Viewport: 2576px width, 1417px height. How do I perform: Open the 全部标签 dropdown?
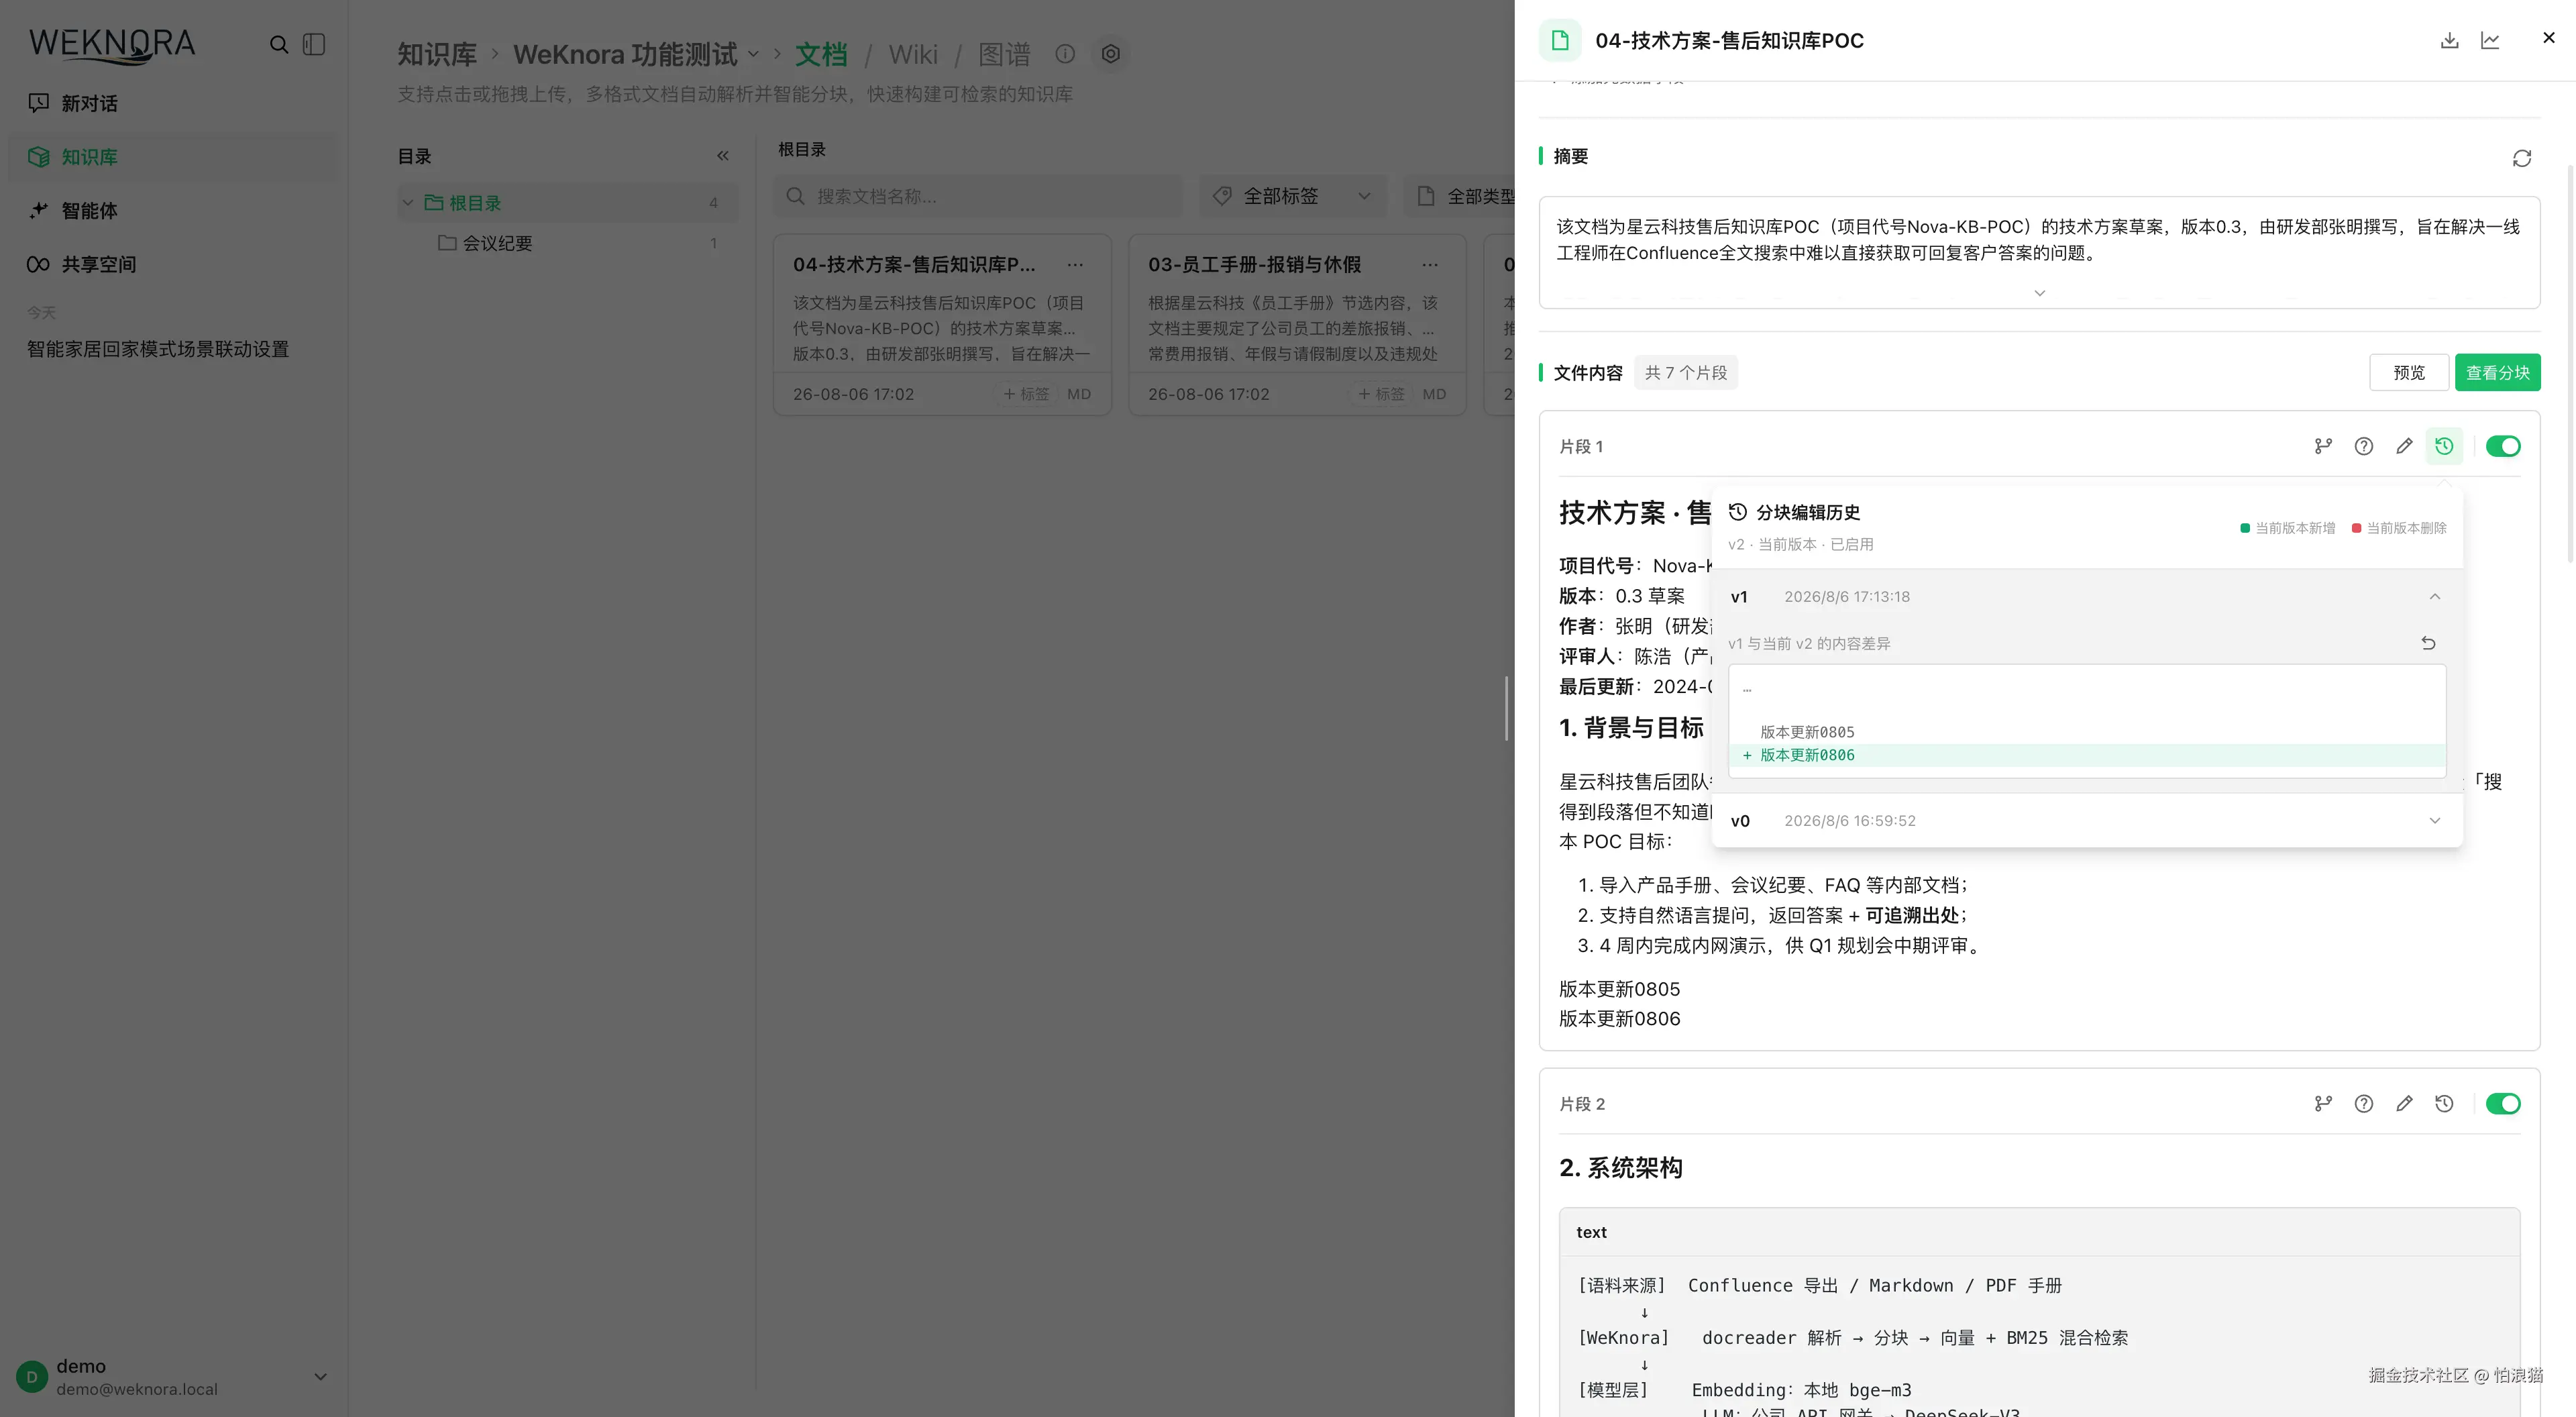click(x=1292, y=196)
